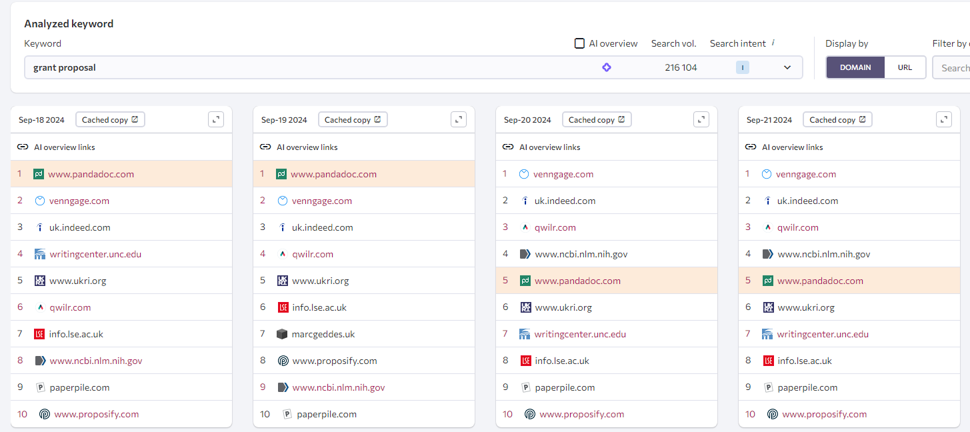
Task: Switch display to Domain view
Action: click(x=855, y=67)
